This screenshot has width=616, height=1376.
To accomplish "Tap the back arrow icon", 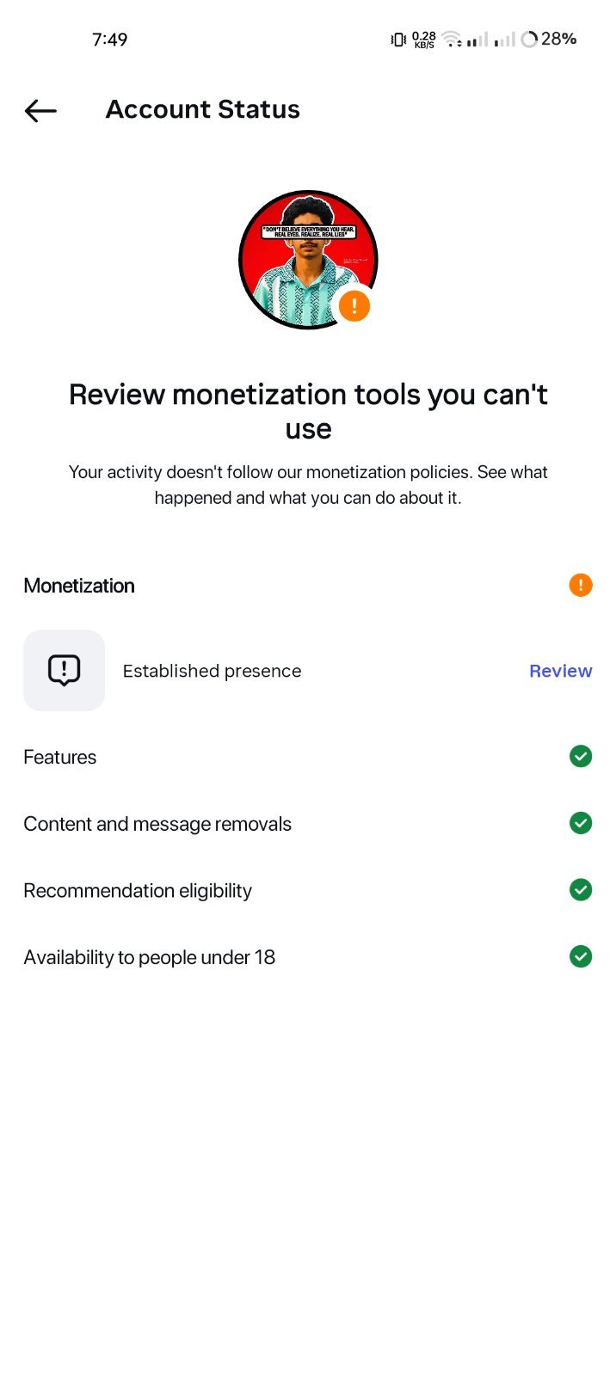I will [x=40, y=110].
